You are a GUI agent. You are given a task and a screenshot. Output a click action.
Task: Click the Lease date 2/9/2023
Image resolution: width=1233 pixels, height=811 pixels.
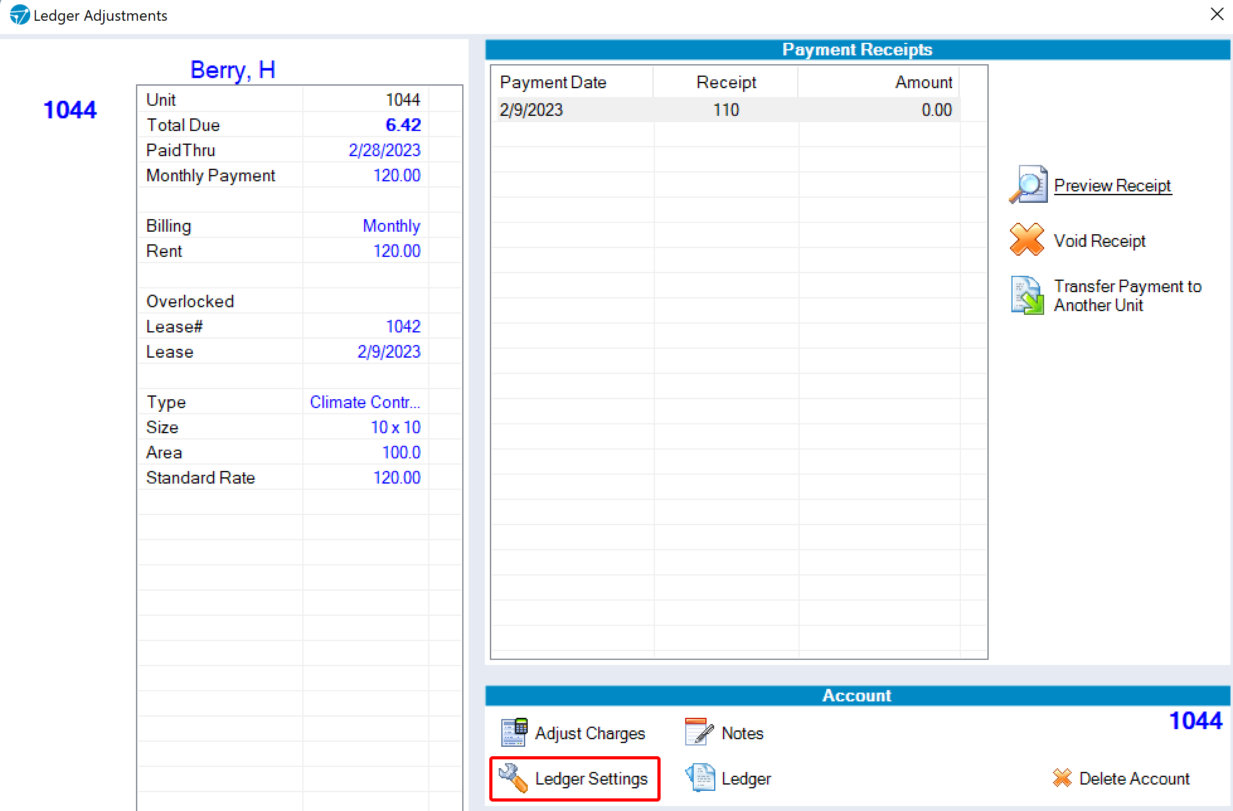[x=389, y=351]
